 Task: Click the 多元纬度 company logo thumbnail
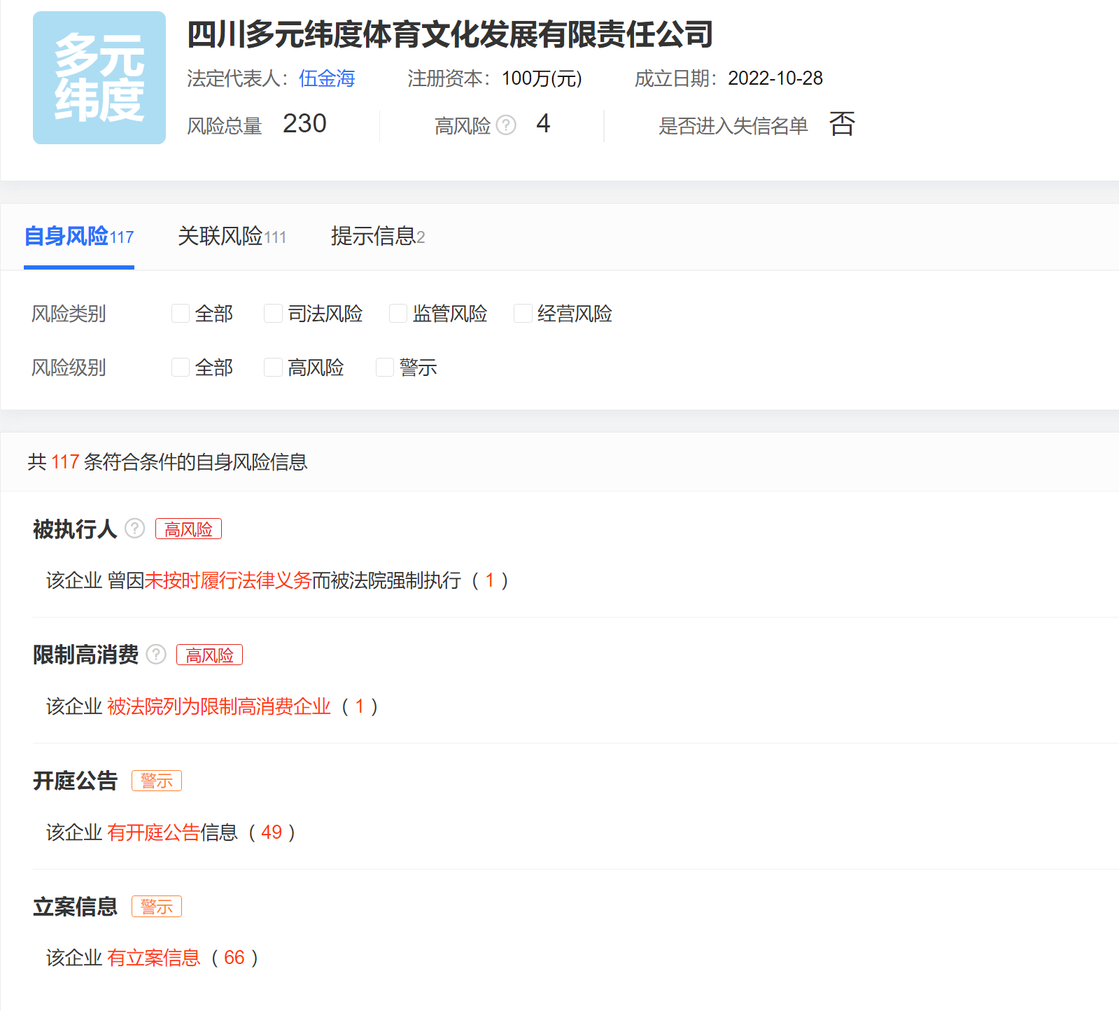pyautogui.click(x=99, y=78)
